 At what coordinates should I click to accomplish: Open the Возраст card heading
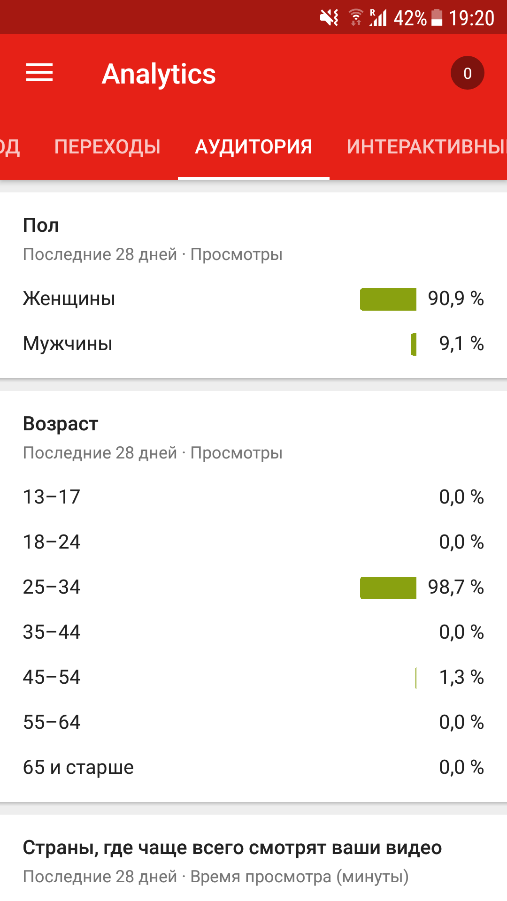pyautogui.click(x=61, y=424)
